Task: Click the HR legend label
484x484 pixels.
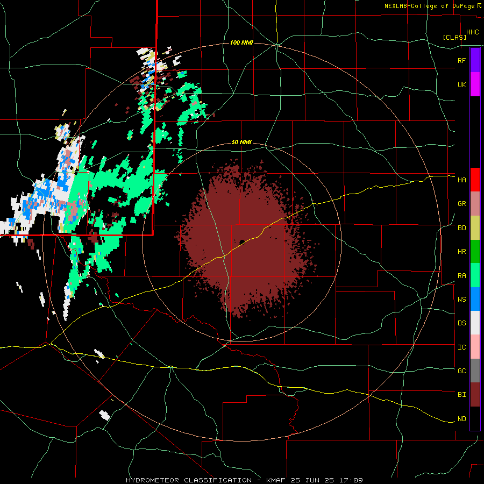Action: click(461, 252)
